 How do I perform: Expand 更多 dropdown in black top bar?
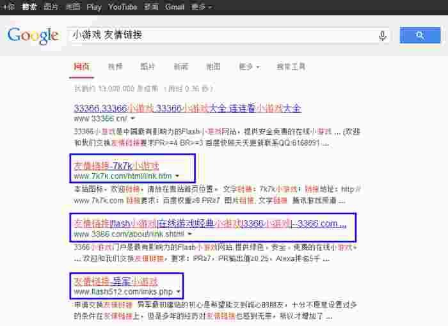pyautogui.click(x=201, y=7)
